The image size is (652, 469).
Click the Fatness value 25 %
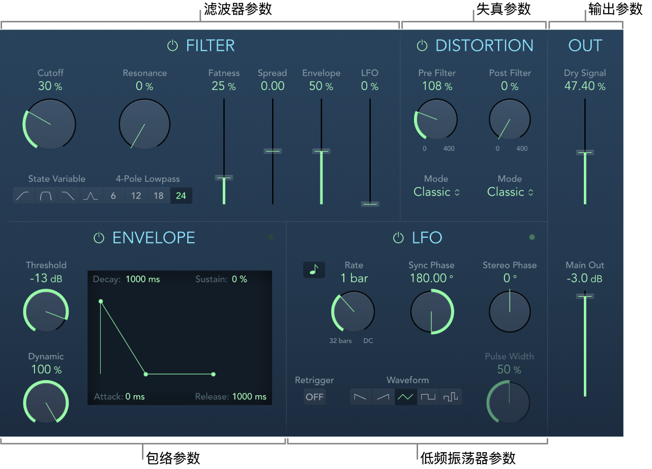pos(224,86)
